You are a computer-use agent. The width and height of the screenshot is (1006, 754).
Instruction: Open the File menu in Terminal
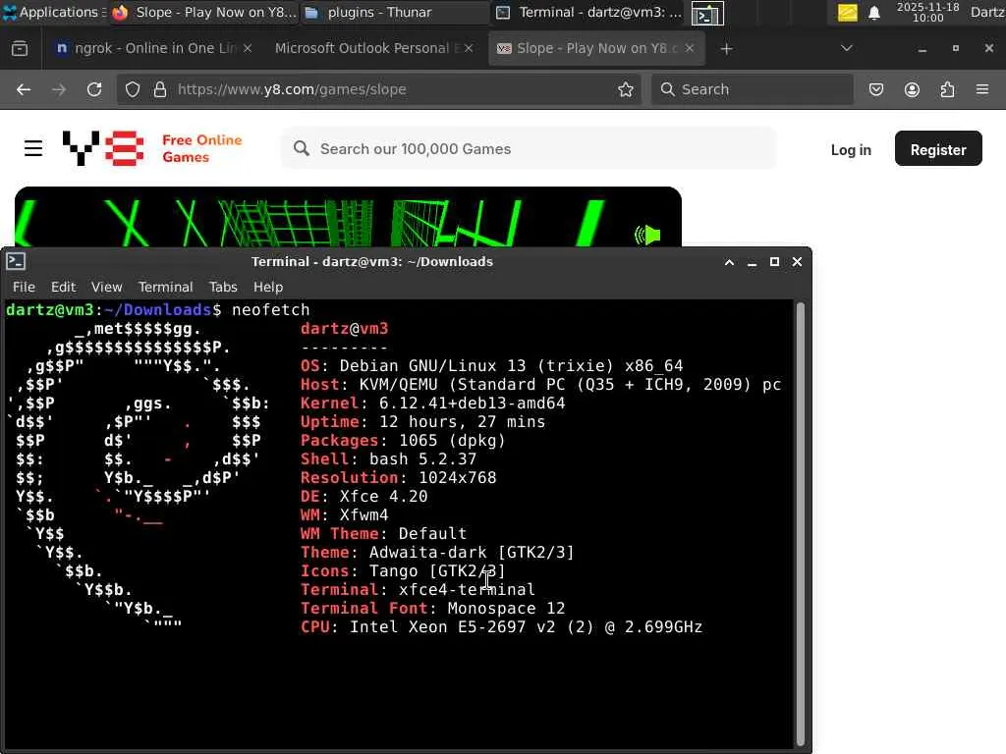point(24,287)
